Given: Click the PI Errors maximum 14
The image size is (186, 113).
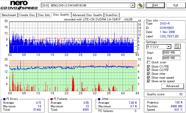Looking at the screenshot, I should tap(39, 106).
